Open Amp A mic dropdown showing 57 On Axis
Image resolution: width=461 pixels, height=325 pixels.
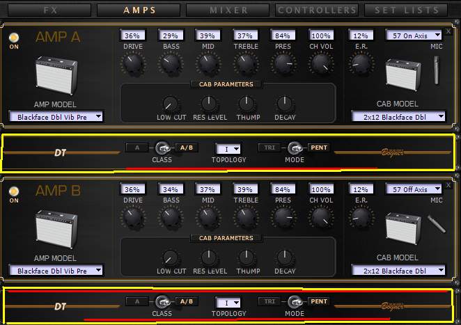414,35
